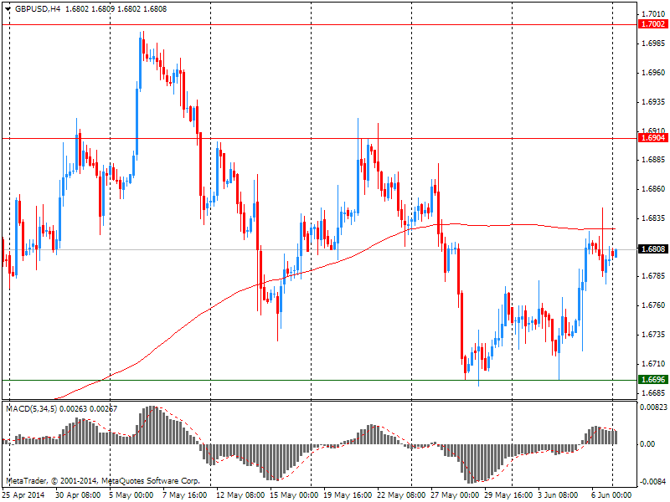This screenshot has width=670, height=502.
Task: Click the 1.6835 price scale value
Action: (653, 218)
